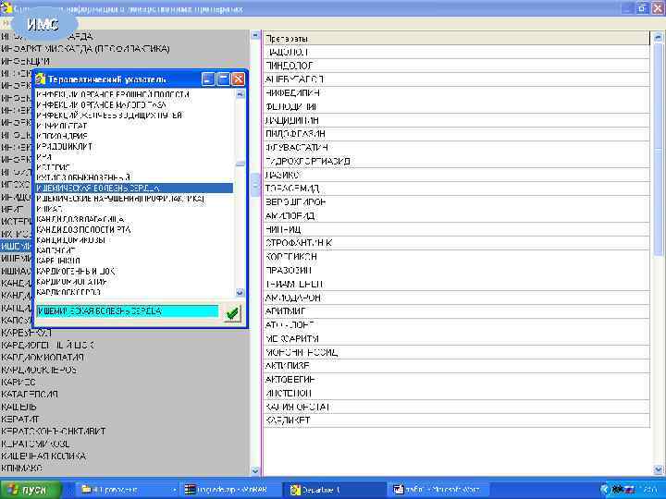666x499 pixels.
Task: Select drug 'ГИДРОХЛОРТИАЗИД' in the table
Action: pyautogui.click(x=457, y=161)
